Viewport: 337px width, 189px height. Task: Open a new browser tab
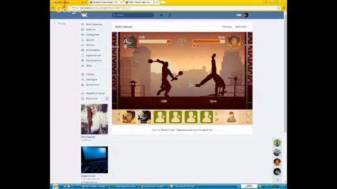[x=163, y=2]
